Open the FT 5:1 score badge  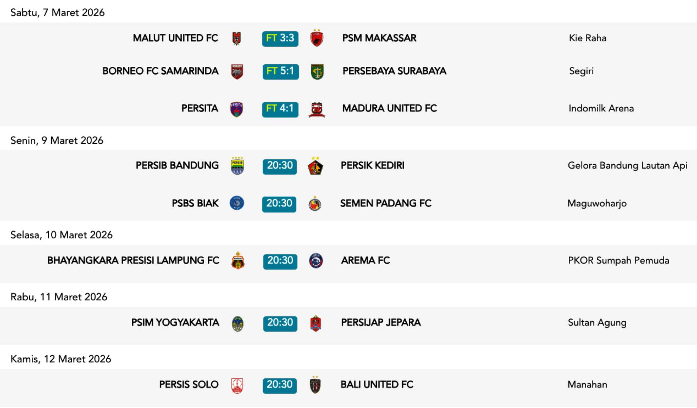(281, 71)
